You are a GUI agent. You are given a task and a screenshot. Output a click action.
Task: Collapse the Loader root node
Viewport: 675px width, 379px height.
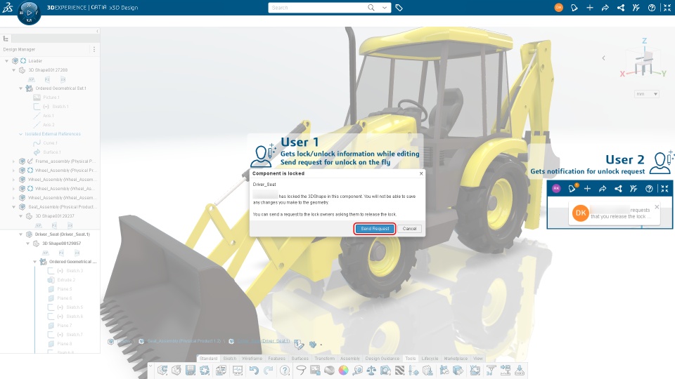6,61
